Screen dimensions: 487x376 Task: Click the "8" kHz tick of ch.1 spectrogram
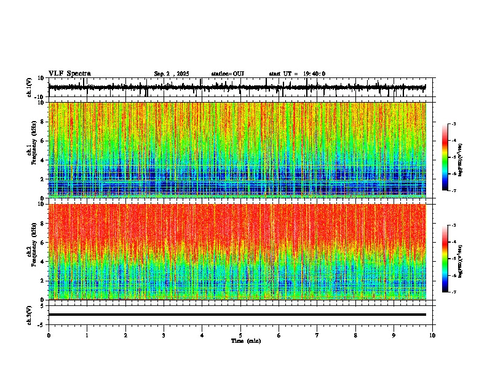click(43, 122)
